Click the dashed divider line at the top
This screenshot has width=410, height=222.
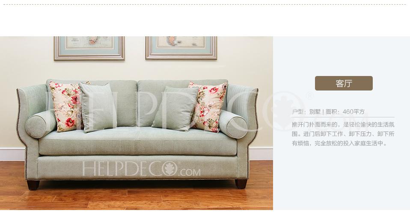[x=205, y=4]
